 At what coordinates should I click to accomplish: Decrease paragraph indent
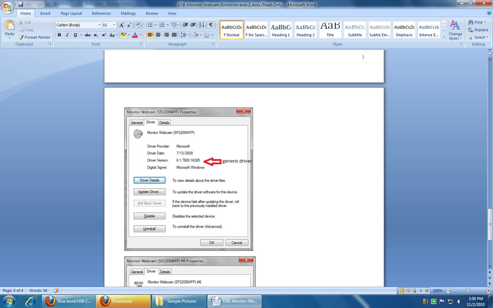point(185,25)
